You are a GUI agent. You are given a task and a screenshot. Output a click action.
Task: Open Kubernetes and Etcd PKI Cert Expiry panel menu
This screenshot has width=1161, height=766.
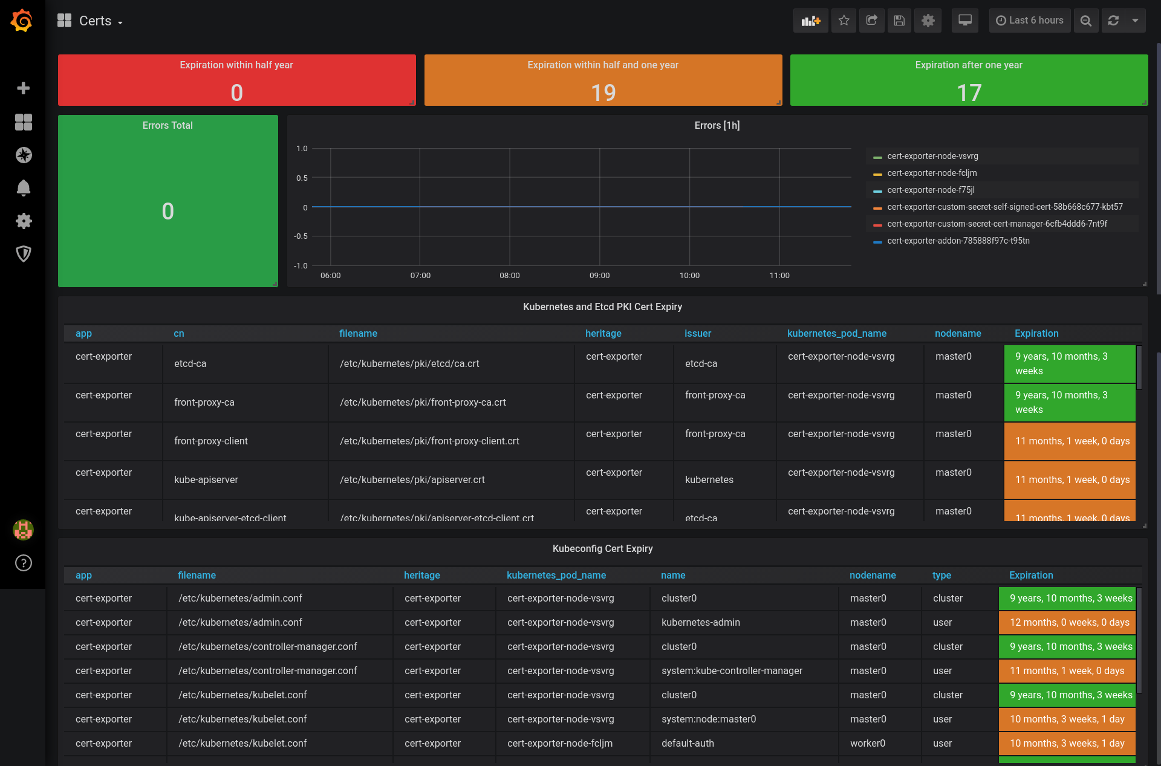[602, 307]
